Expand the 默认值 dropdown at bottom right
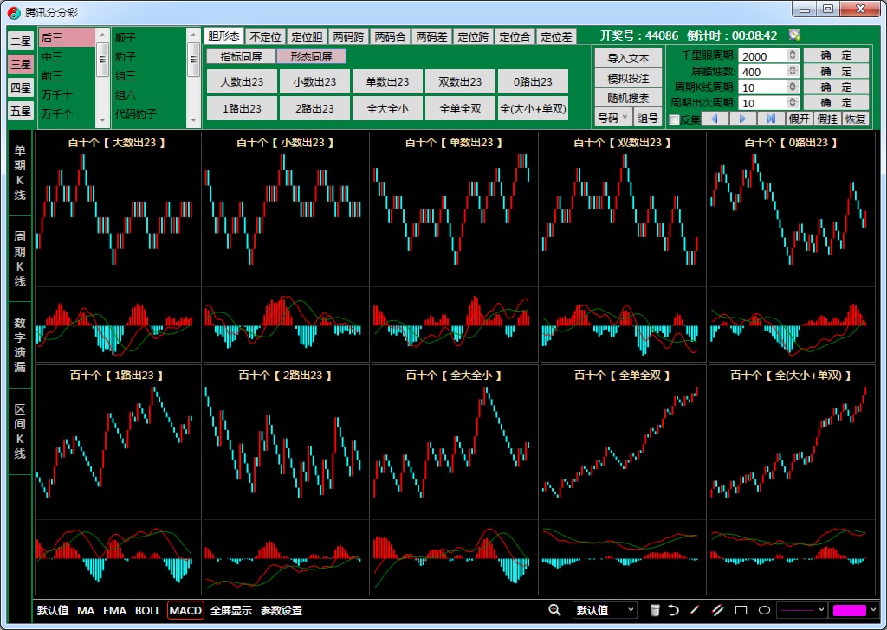887x630 pixels. coord(605,610)
